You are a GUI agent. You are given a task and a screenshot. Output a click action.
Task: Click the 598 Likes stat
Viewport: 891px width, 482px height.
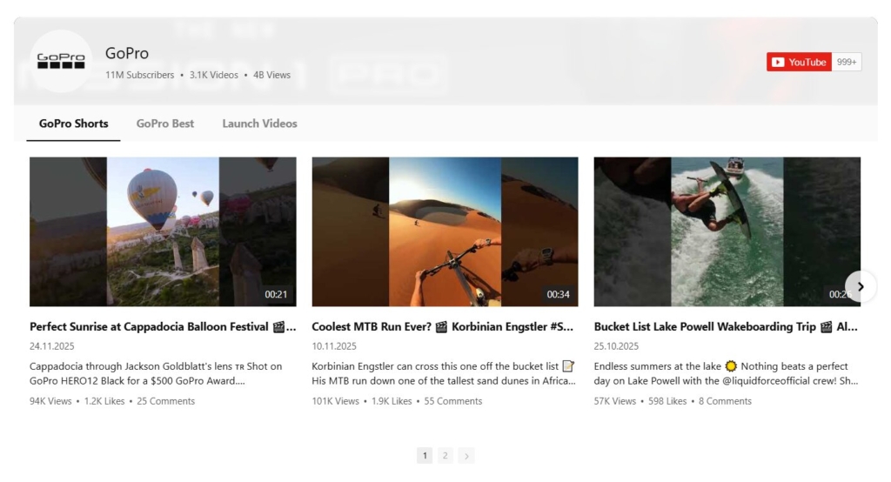[x=667, y=401]
